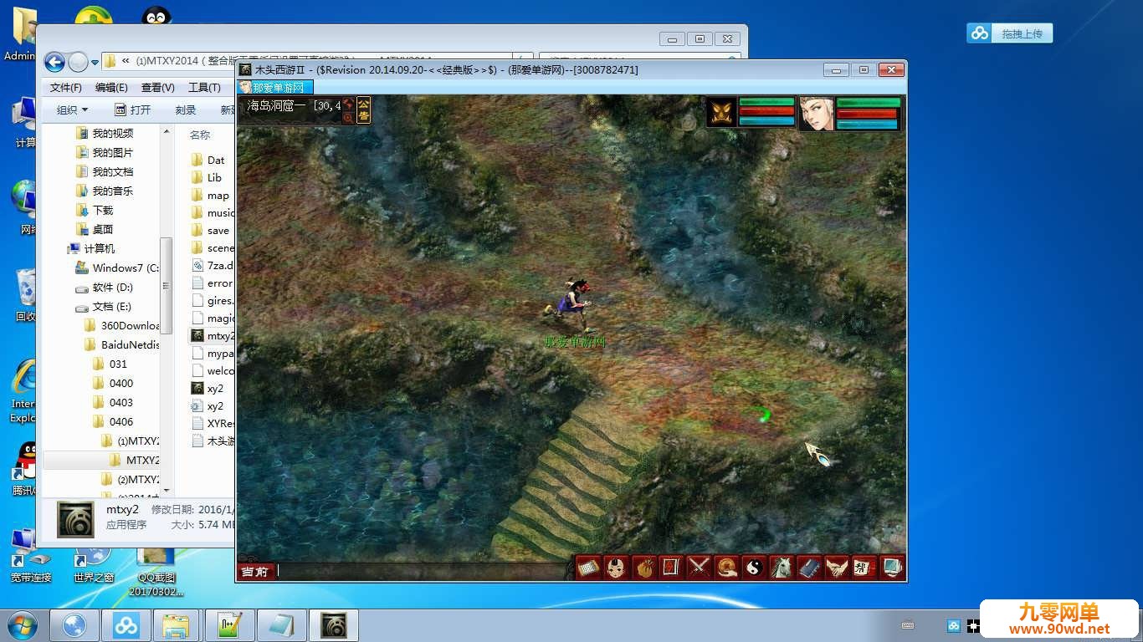This screenshot has height=642, width=1143.
Task: Open 文件(F) menu in Explorer window
Action: coord(66,88)
